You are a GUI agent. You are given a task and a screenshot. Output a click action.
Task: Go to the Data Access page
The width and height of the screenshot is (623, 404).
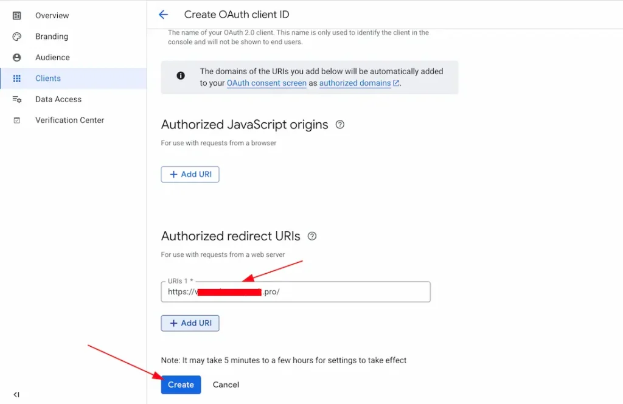point(58,99)
